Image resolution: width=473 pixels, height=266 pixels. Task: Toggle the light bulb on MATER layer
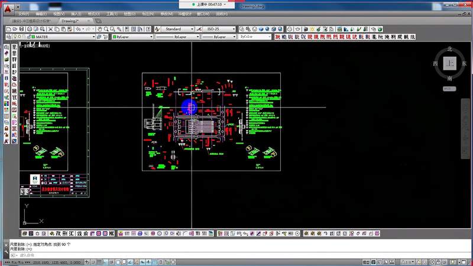click(15, 37)
